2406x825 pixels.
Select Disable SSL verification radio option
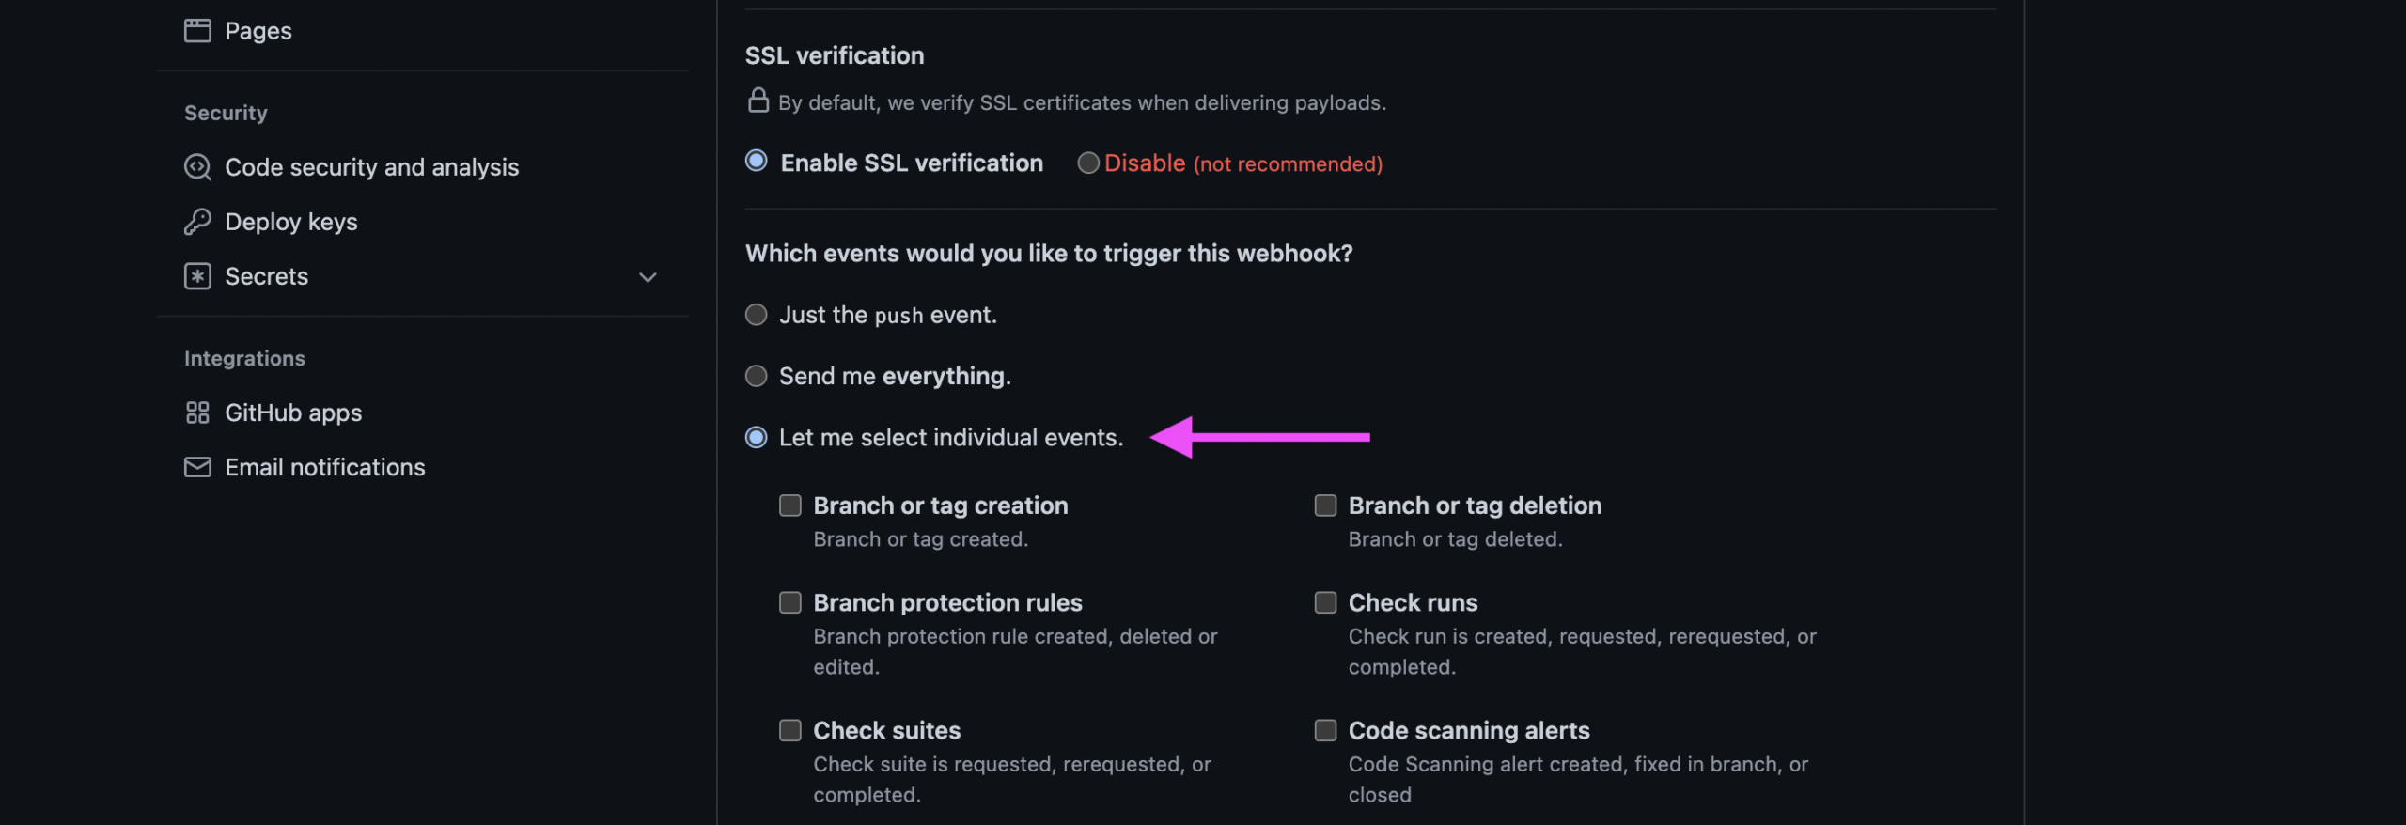[1088, 163]
